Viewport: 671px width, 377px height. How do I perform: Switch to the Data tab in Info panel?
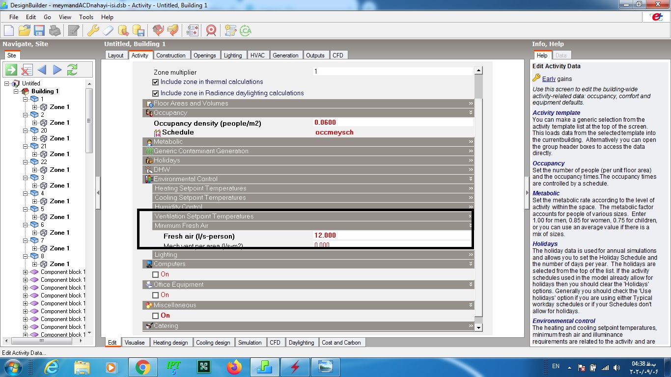[x=561, y=55]
